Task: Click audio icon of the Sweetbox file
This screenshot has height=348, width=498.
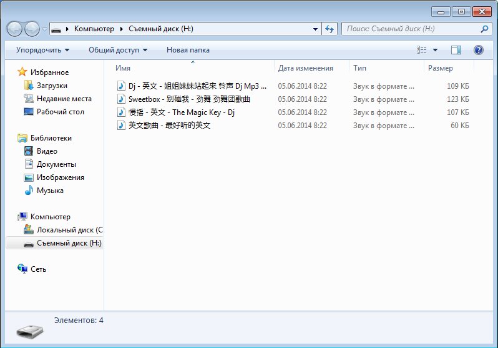Action: coord(121,99)
